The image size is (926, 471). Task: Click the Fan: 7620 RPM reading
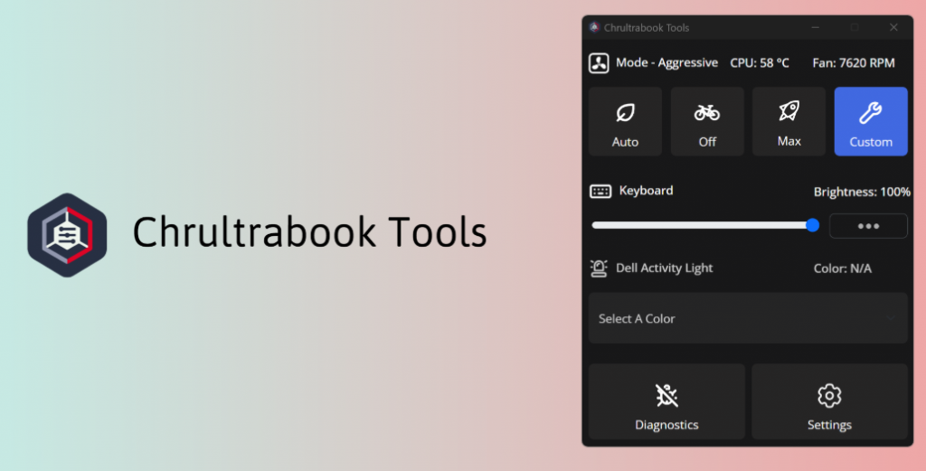pos(854,63)
